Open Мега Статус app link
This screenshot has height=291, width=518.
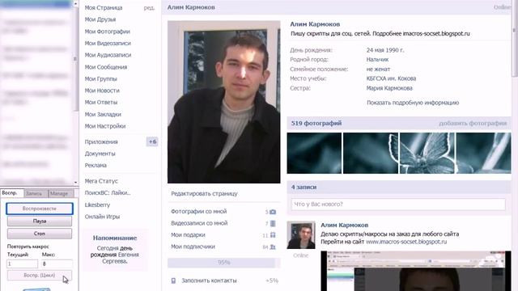click(x=101, y=181)
